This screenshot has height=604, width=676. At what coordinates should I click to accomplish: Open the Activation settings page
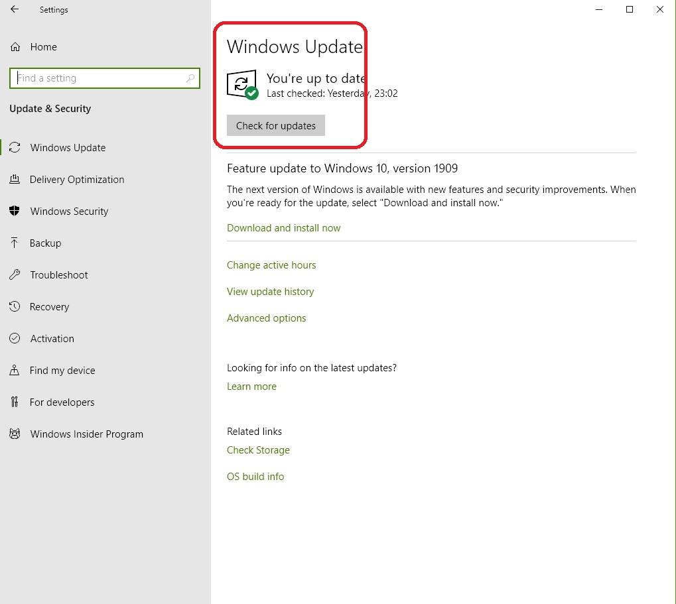pyautogui.click(x=52, y=339)
